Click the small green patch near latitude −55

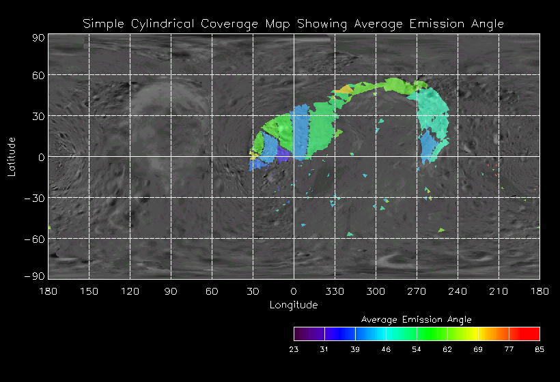tap(350, 234)
